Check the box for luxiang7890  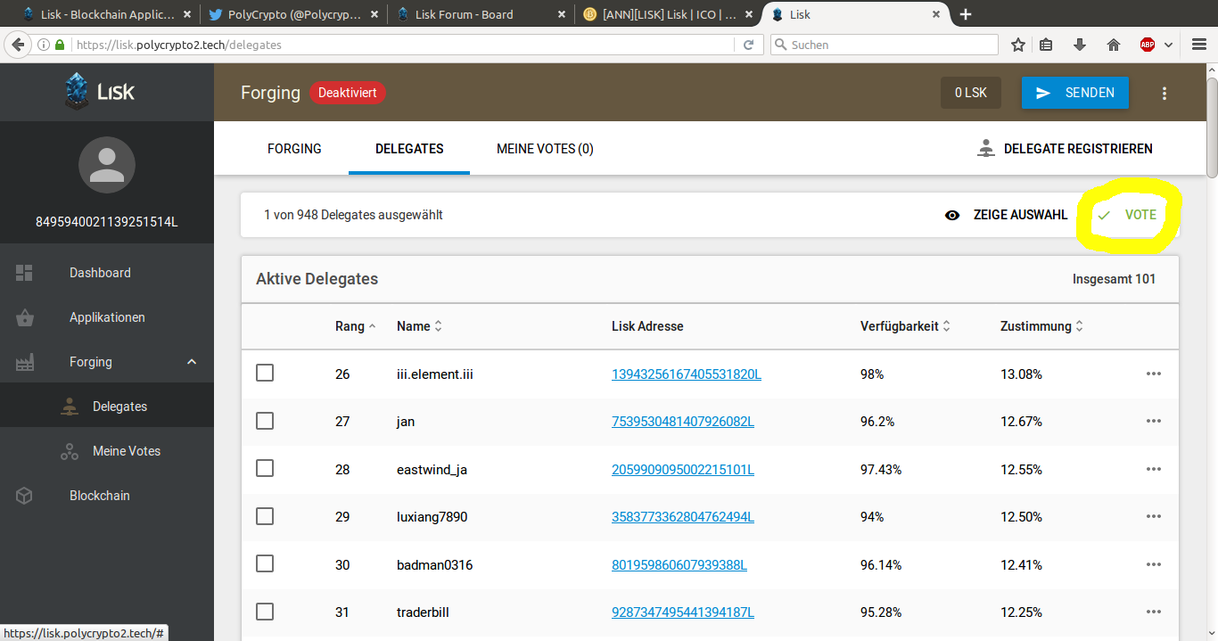click(x=265, y=516)
